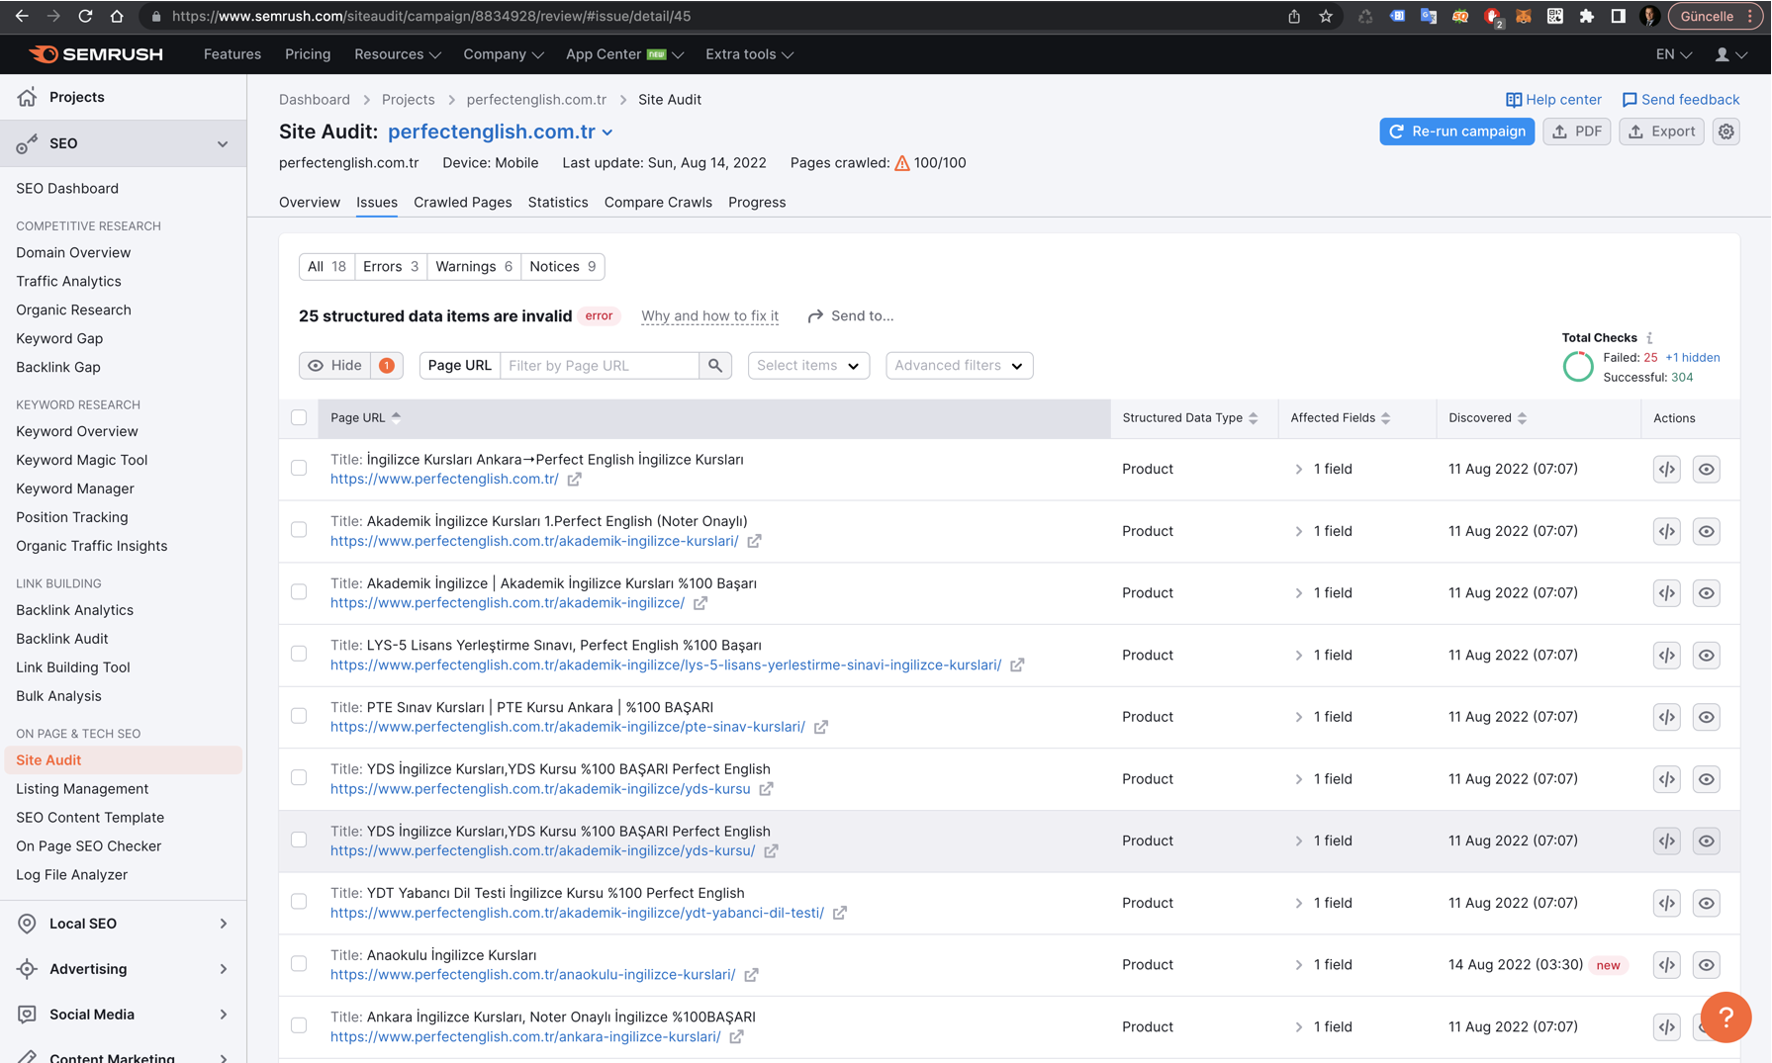Bookmark page with star icon
Image resolution: width=1772 pixels, height=1063 pixels.
click(1326, 16)
